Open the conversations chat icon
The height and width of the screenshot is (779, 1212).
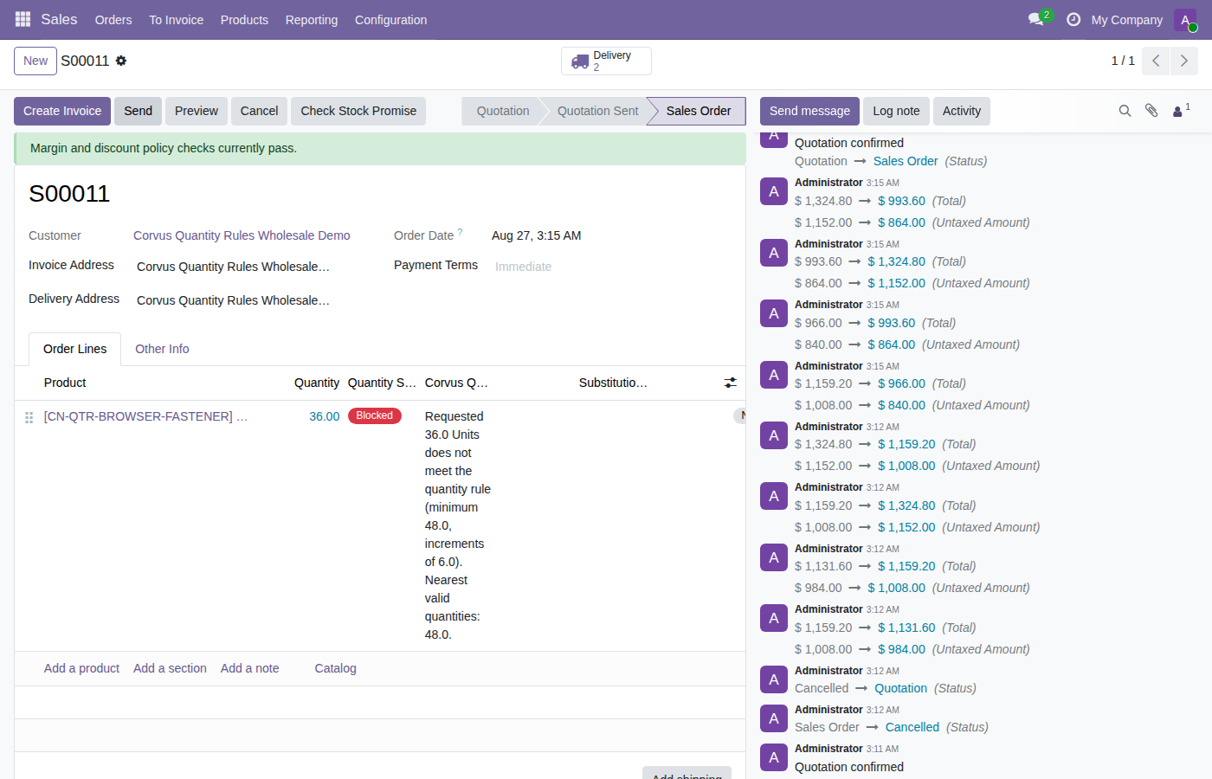[1036, 19]
